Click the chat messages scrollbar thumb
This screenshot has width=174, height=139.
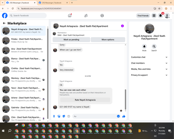pos(125,99)
